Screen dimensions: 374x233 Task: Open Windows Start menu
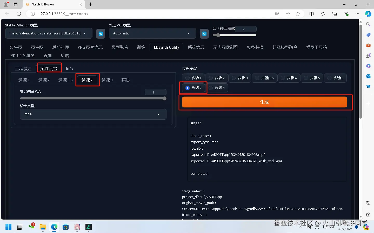click(8, 227)
